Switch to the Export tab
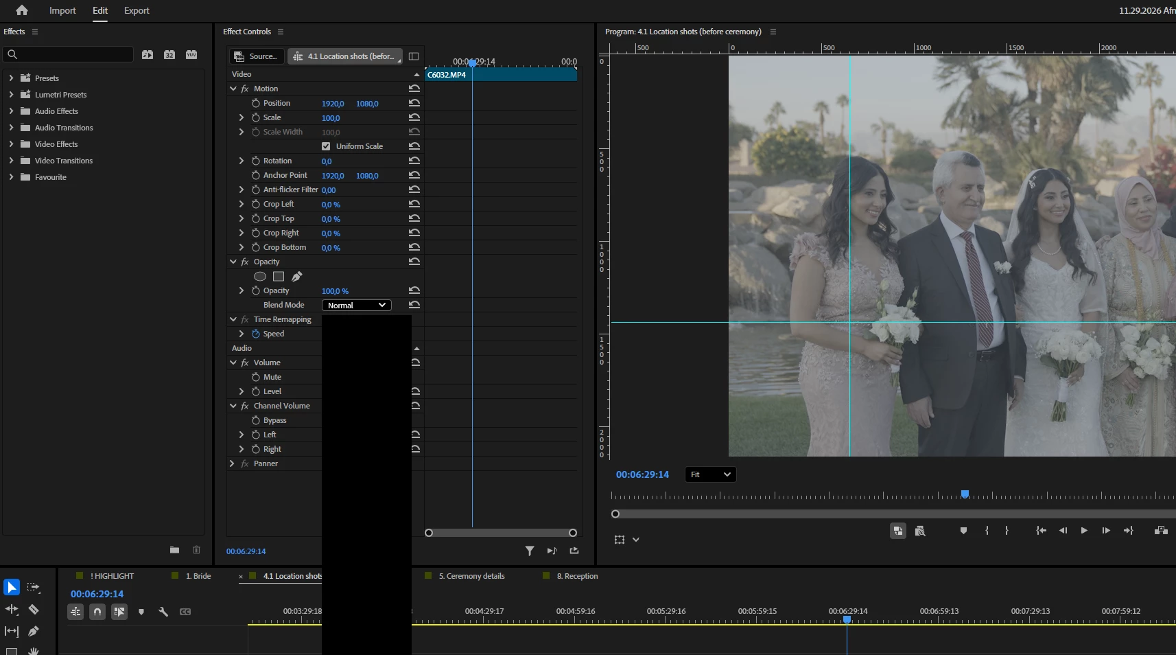 click(137, 10)
